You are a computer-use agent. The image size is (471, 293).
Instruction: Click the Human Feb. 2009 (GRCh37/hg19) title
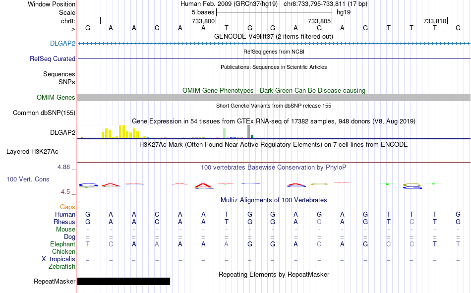[x=230, y=4]
